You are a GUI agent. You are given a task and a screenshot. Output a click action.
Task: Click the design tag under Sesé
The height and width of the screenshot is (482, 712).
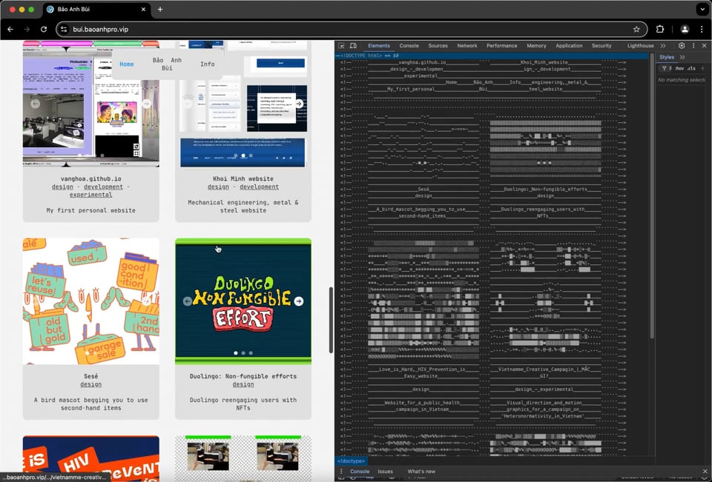[x=90, y=384]
